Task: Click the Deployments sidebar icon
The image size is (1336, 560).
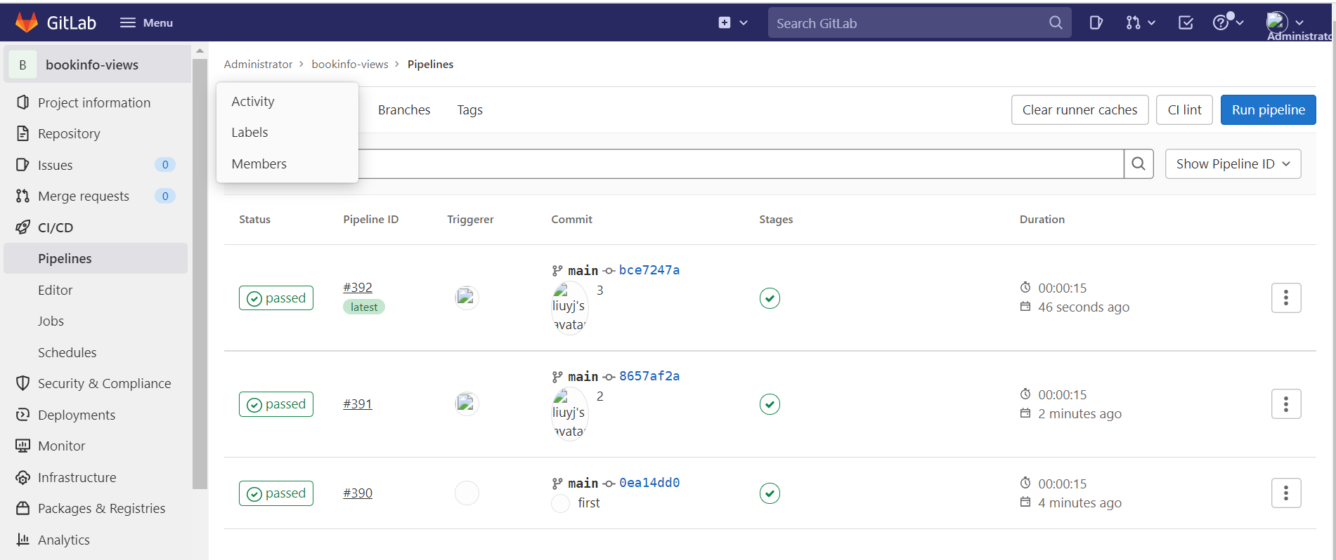Action: click(22, 415)
